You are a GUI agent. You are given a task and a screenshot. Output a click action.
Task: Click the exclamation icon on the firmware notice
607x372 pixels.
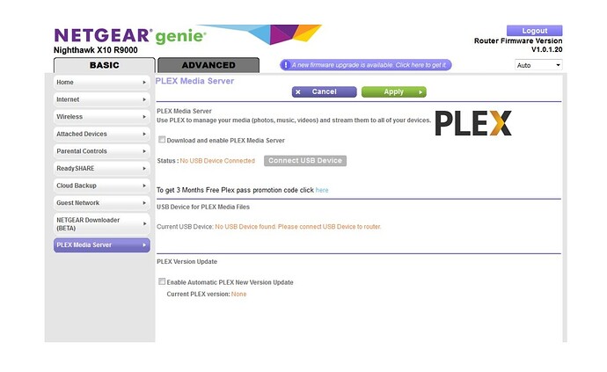click(286, 65)
